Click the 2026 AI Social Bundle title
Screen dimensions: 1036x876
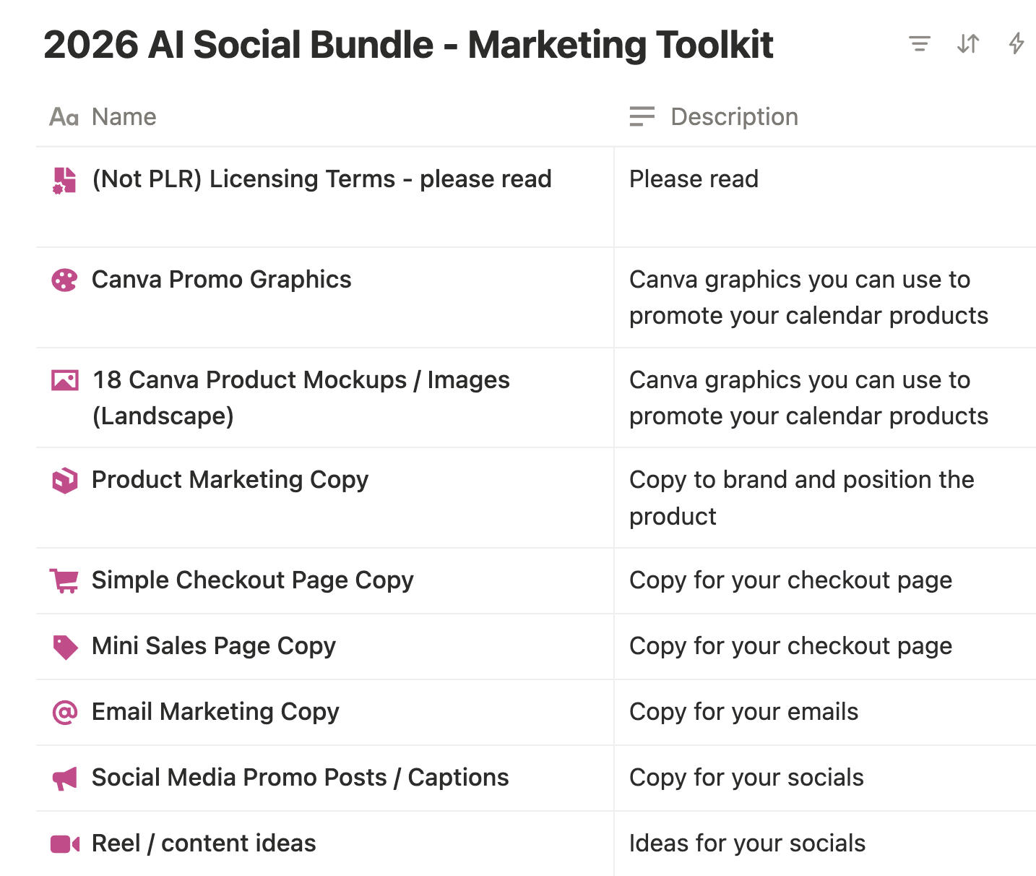[408, 45]
